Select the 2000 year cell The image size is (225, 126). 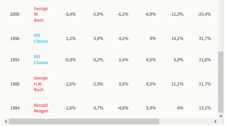click(15, 14)
